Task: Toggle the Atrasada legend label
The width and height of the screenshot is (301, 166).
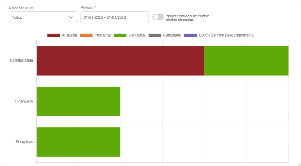Action: click(69, 35)
